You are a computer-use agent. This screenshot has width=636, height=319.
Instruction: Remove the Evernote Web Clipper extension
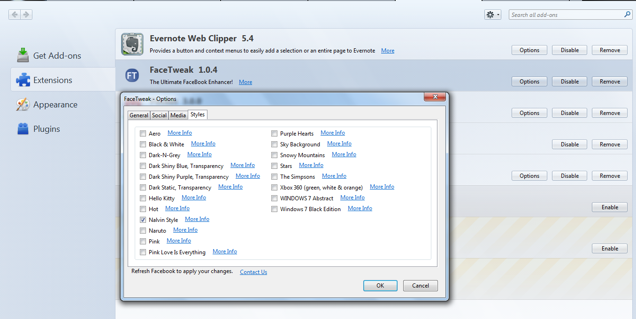pos(610,50)
